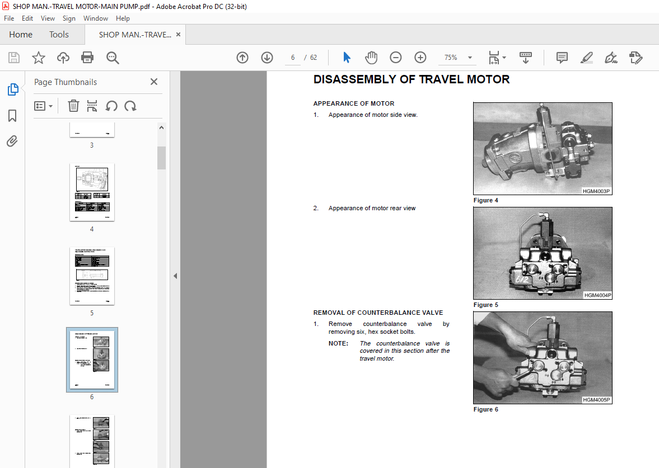This screenshot has width=659, height=468.
Task: Click the Print file icon
Action: tap(87, 58)
